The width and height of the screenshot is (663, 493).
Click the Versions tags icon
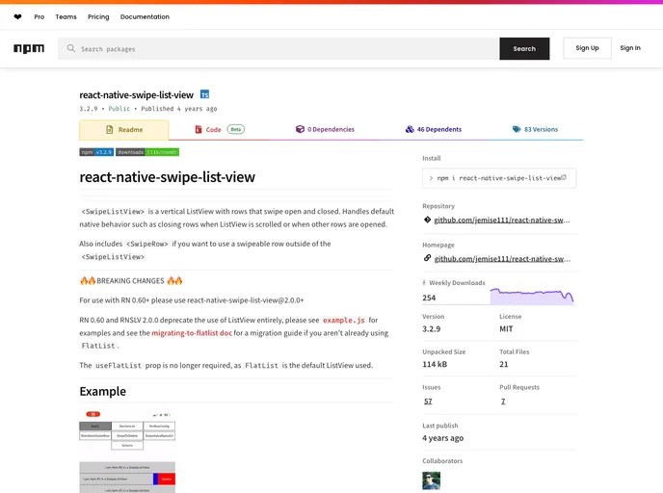(517, 129)
